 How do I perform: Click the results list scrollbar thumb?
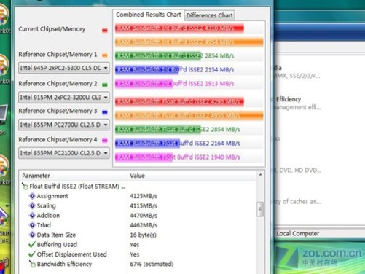click(x=260, y=209)
